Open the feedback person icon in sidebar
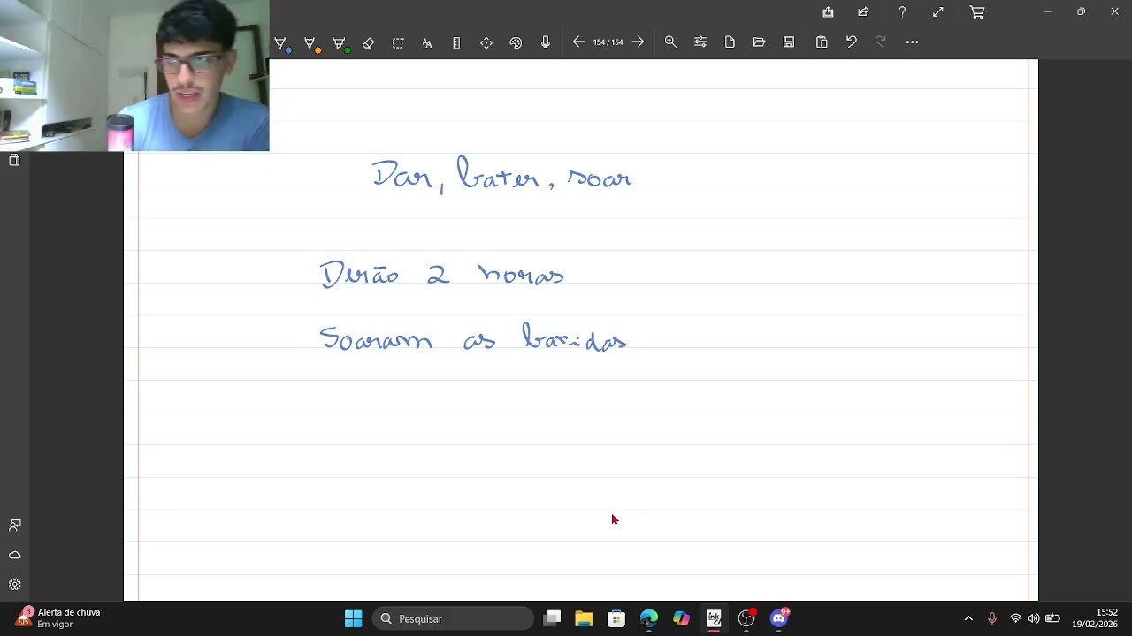 [x=15, y=525]
